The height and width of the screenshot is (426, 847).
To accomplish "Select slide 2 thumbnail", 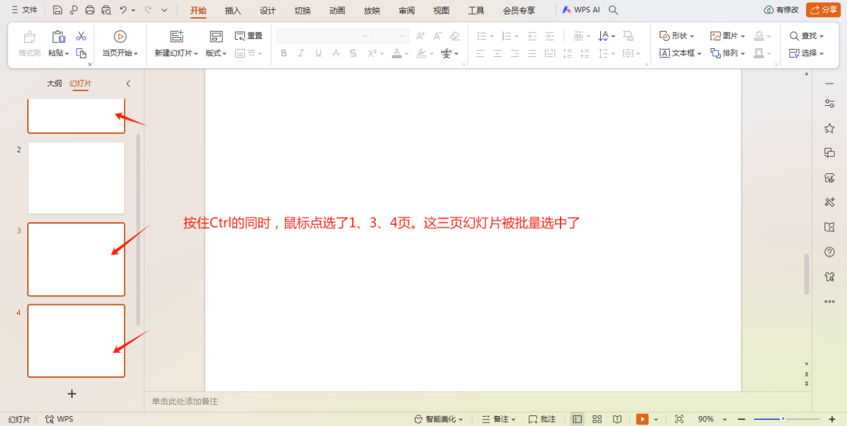I will (76, 177).
